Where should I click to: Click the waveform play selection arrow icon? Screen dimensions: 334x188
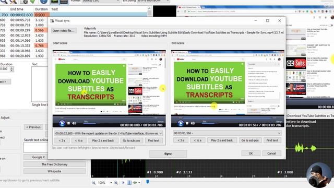click(123, 183)
